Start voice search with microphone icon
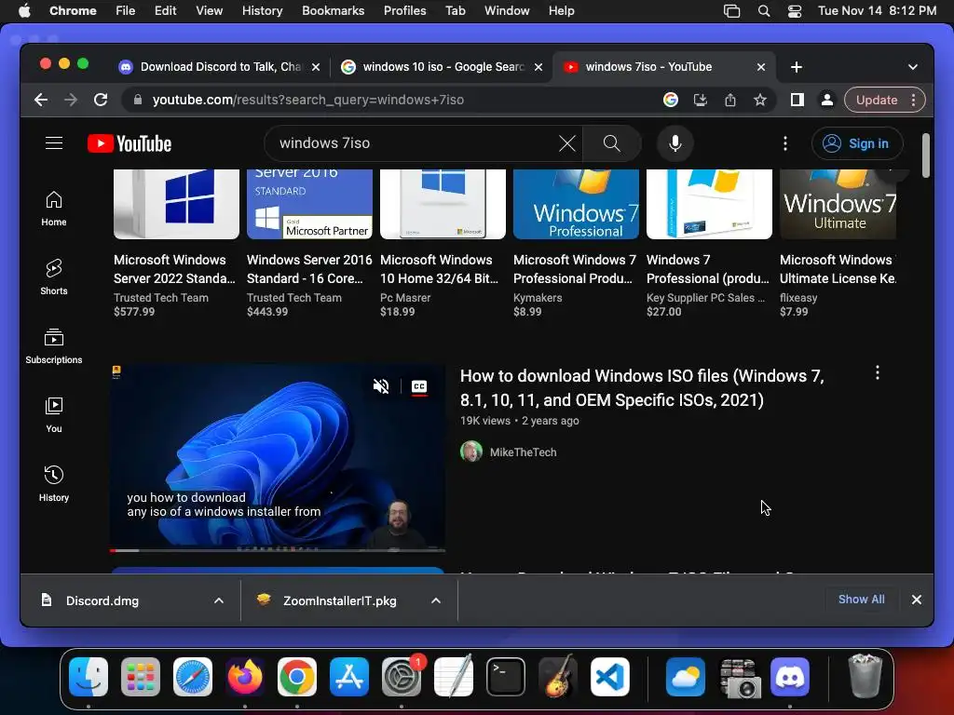954x715 pixels. pyautogui.click(x=675, y=143)
